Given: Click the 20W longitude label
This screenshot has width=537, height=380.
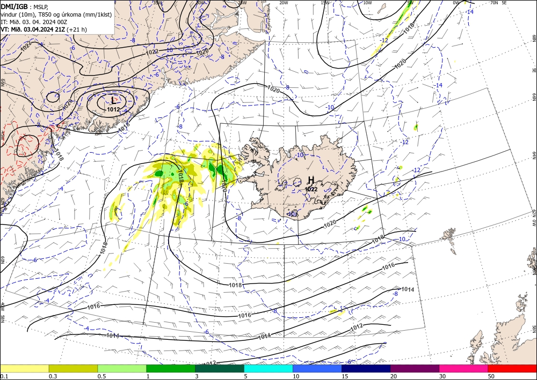Looking at the screenshot, I should pyautogui.click(x=284, y=2).
